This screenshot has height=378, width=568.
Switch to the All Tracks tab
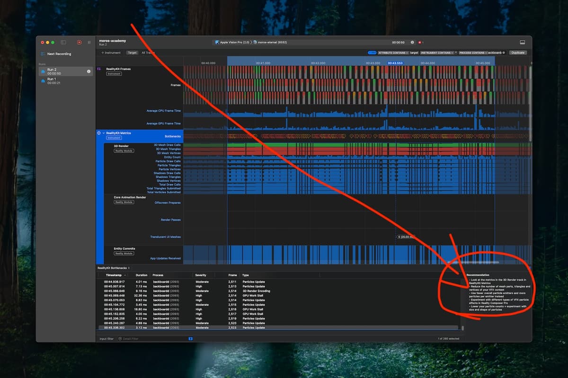[148, 53]
